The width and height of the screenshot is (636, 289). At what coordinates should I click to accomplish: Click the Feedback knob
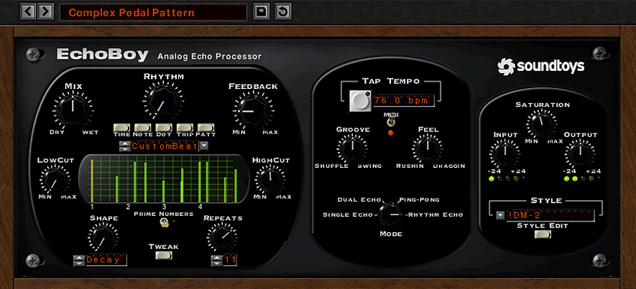click(252, 110)
